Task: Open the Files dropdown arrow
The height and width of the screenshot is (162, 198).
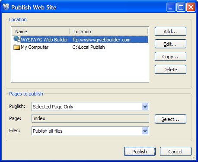Action: (x=145, y=131)
